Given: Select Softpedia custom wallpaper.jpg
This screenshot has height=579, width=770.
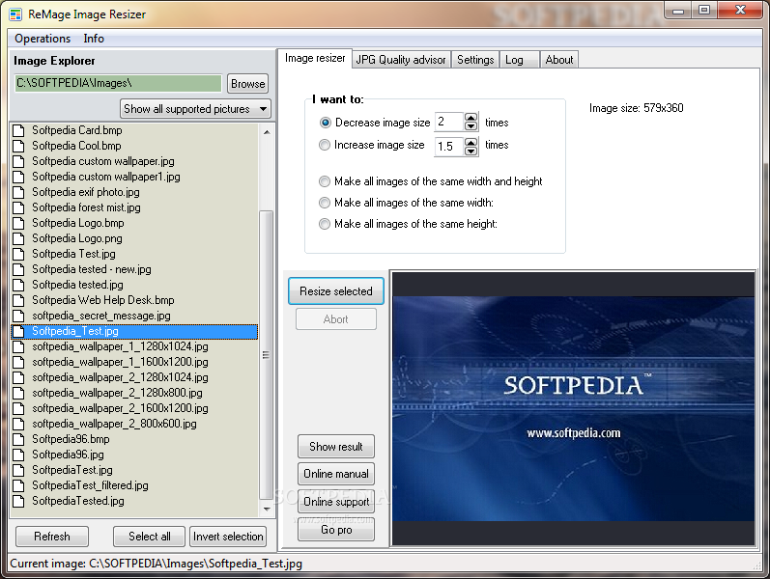Looking at the screenshot, I should [134, 161].
